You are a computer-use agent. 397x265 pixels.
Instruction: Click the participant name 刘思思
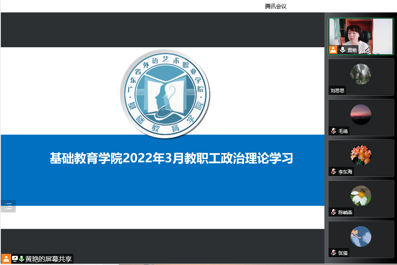coord(337,90)
